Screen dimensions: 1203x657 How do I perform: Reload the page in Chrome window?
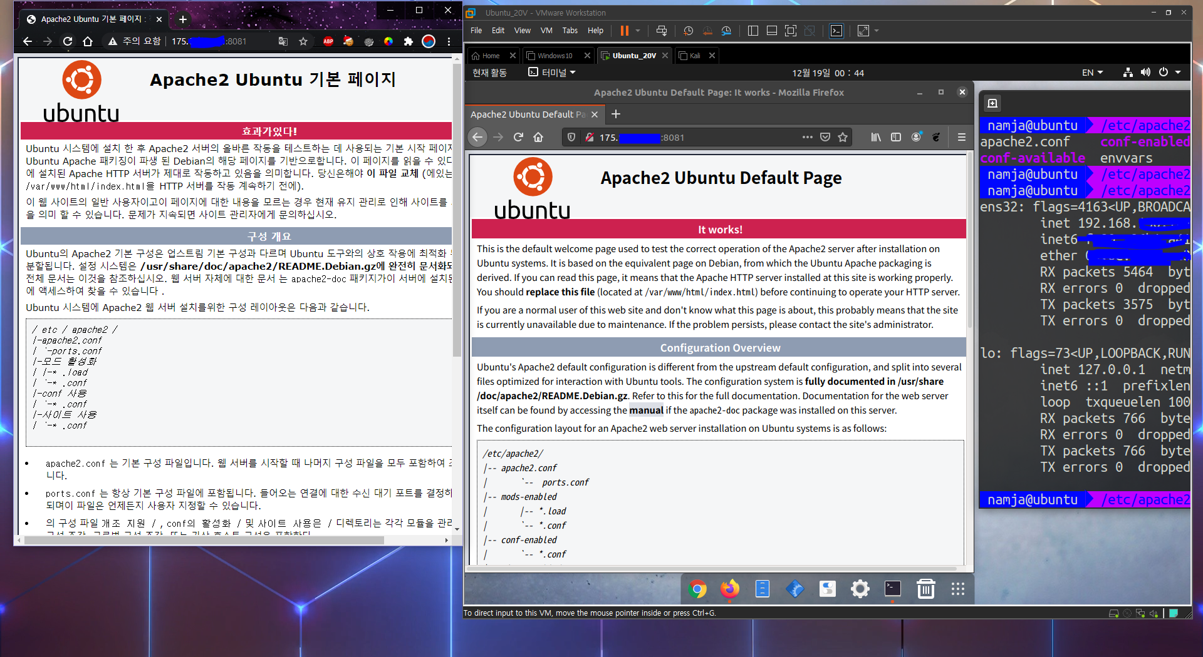pyautogui.click(x=68, y=41)
